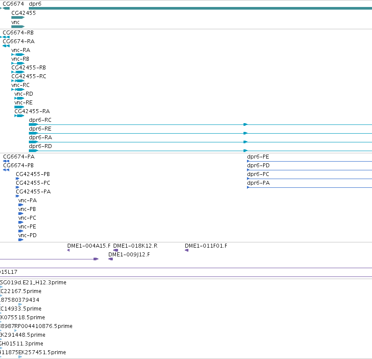Click the CG6674-RB transcript label
The height and width of the screenshot is (359, 372).
[18, 32]
